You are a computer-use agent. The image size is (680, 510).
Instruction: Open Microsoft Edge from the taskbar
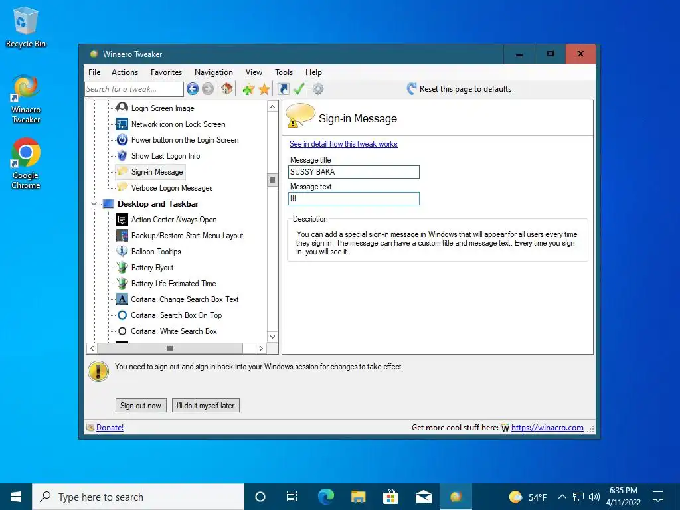[x=325, y=497]
